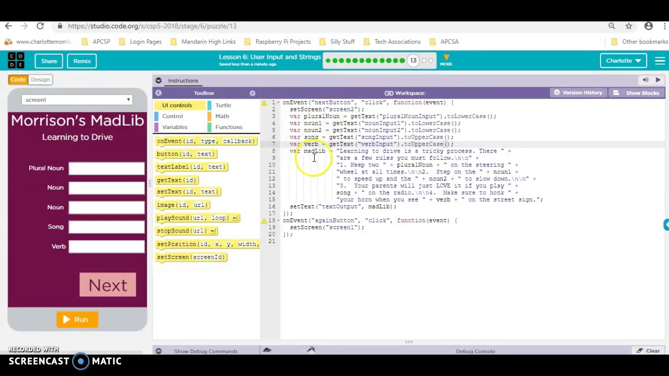
Task: Reload the page with the refresh icon
Action: click(x=40, y=26)
